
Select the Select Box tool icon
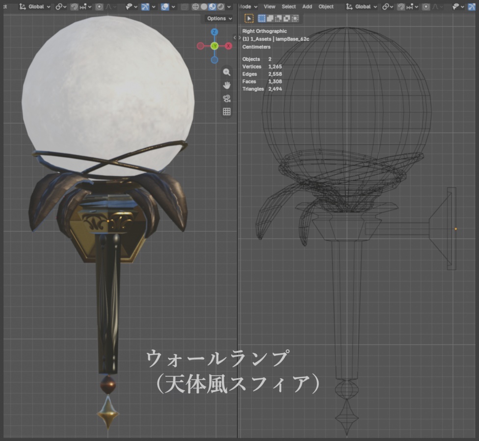(249, 19)
